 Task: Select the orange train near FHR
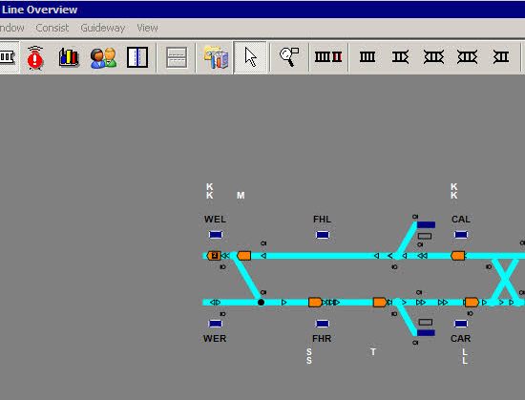click(315, 303)
